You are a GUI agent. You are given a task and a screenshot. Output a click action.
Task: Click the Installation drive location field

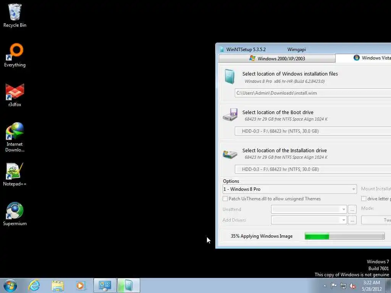pyautogui.click(x=313, y=169)
